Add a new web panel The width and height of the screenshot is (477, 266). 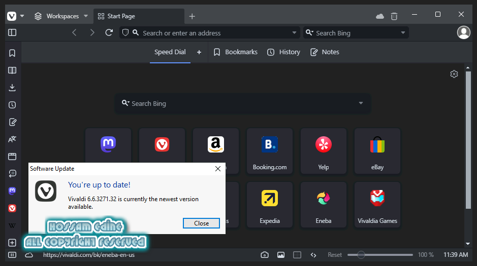[x=12, y=243]
